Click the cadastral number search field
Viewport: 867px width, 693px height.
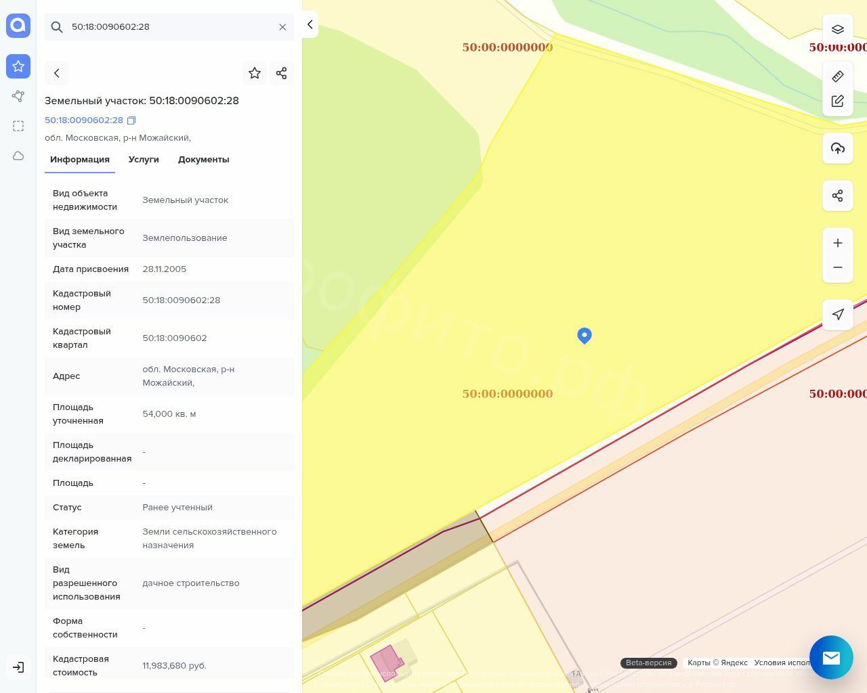click(x=169, y=27)
